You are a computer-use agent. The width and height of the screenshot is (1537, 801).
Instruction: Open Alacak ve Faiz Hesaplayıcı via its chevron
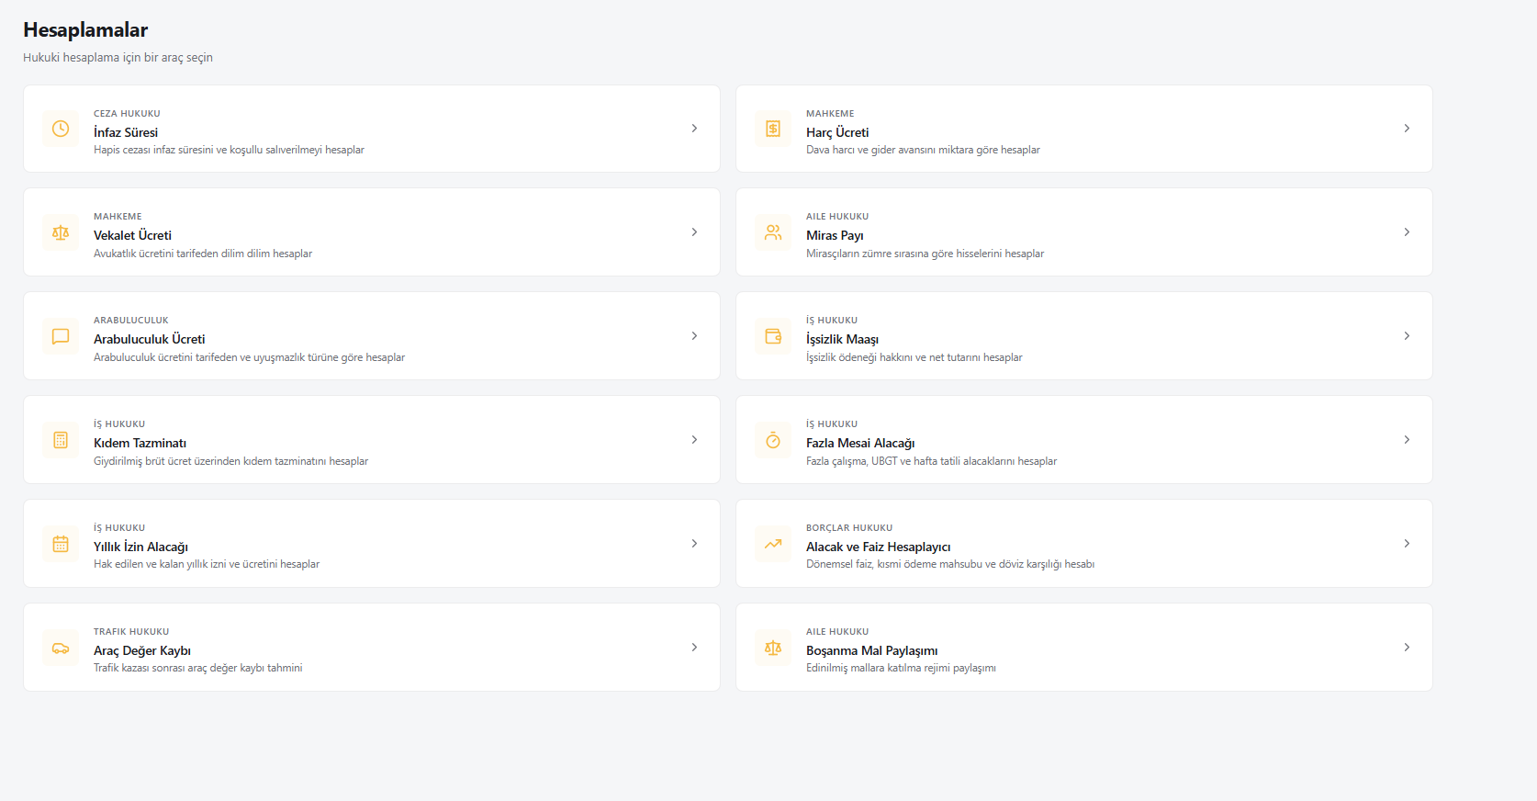[x=1407, y=544]
